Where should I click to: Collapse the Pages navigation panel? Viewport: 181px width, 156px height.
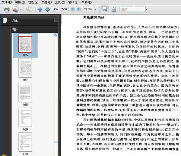56,20
